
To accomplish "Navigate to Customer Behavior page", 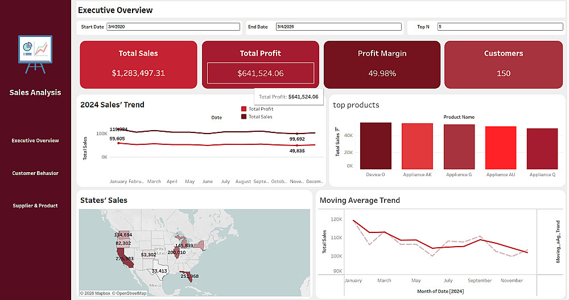I will point(35,173).
